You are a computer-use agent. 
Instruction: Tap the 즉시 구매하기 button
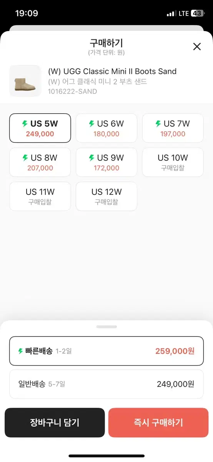click(158, 422)
